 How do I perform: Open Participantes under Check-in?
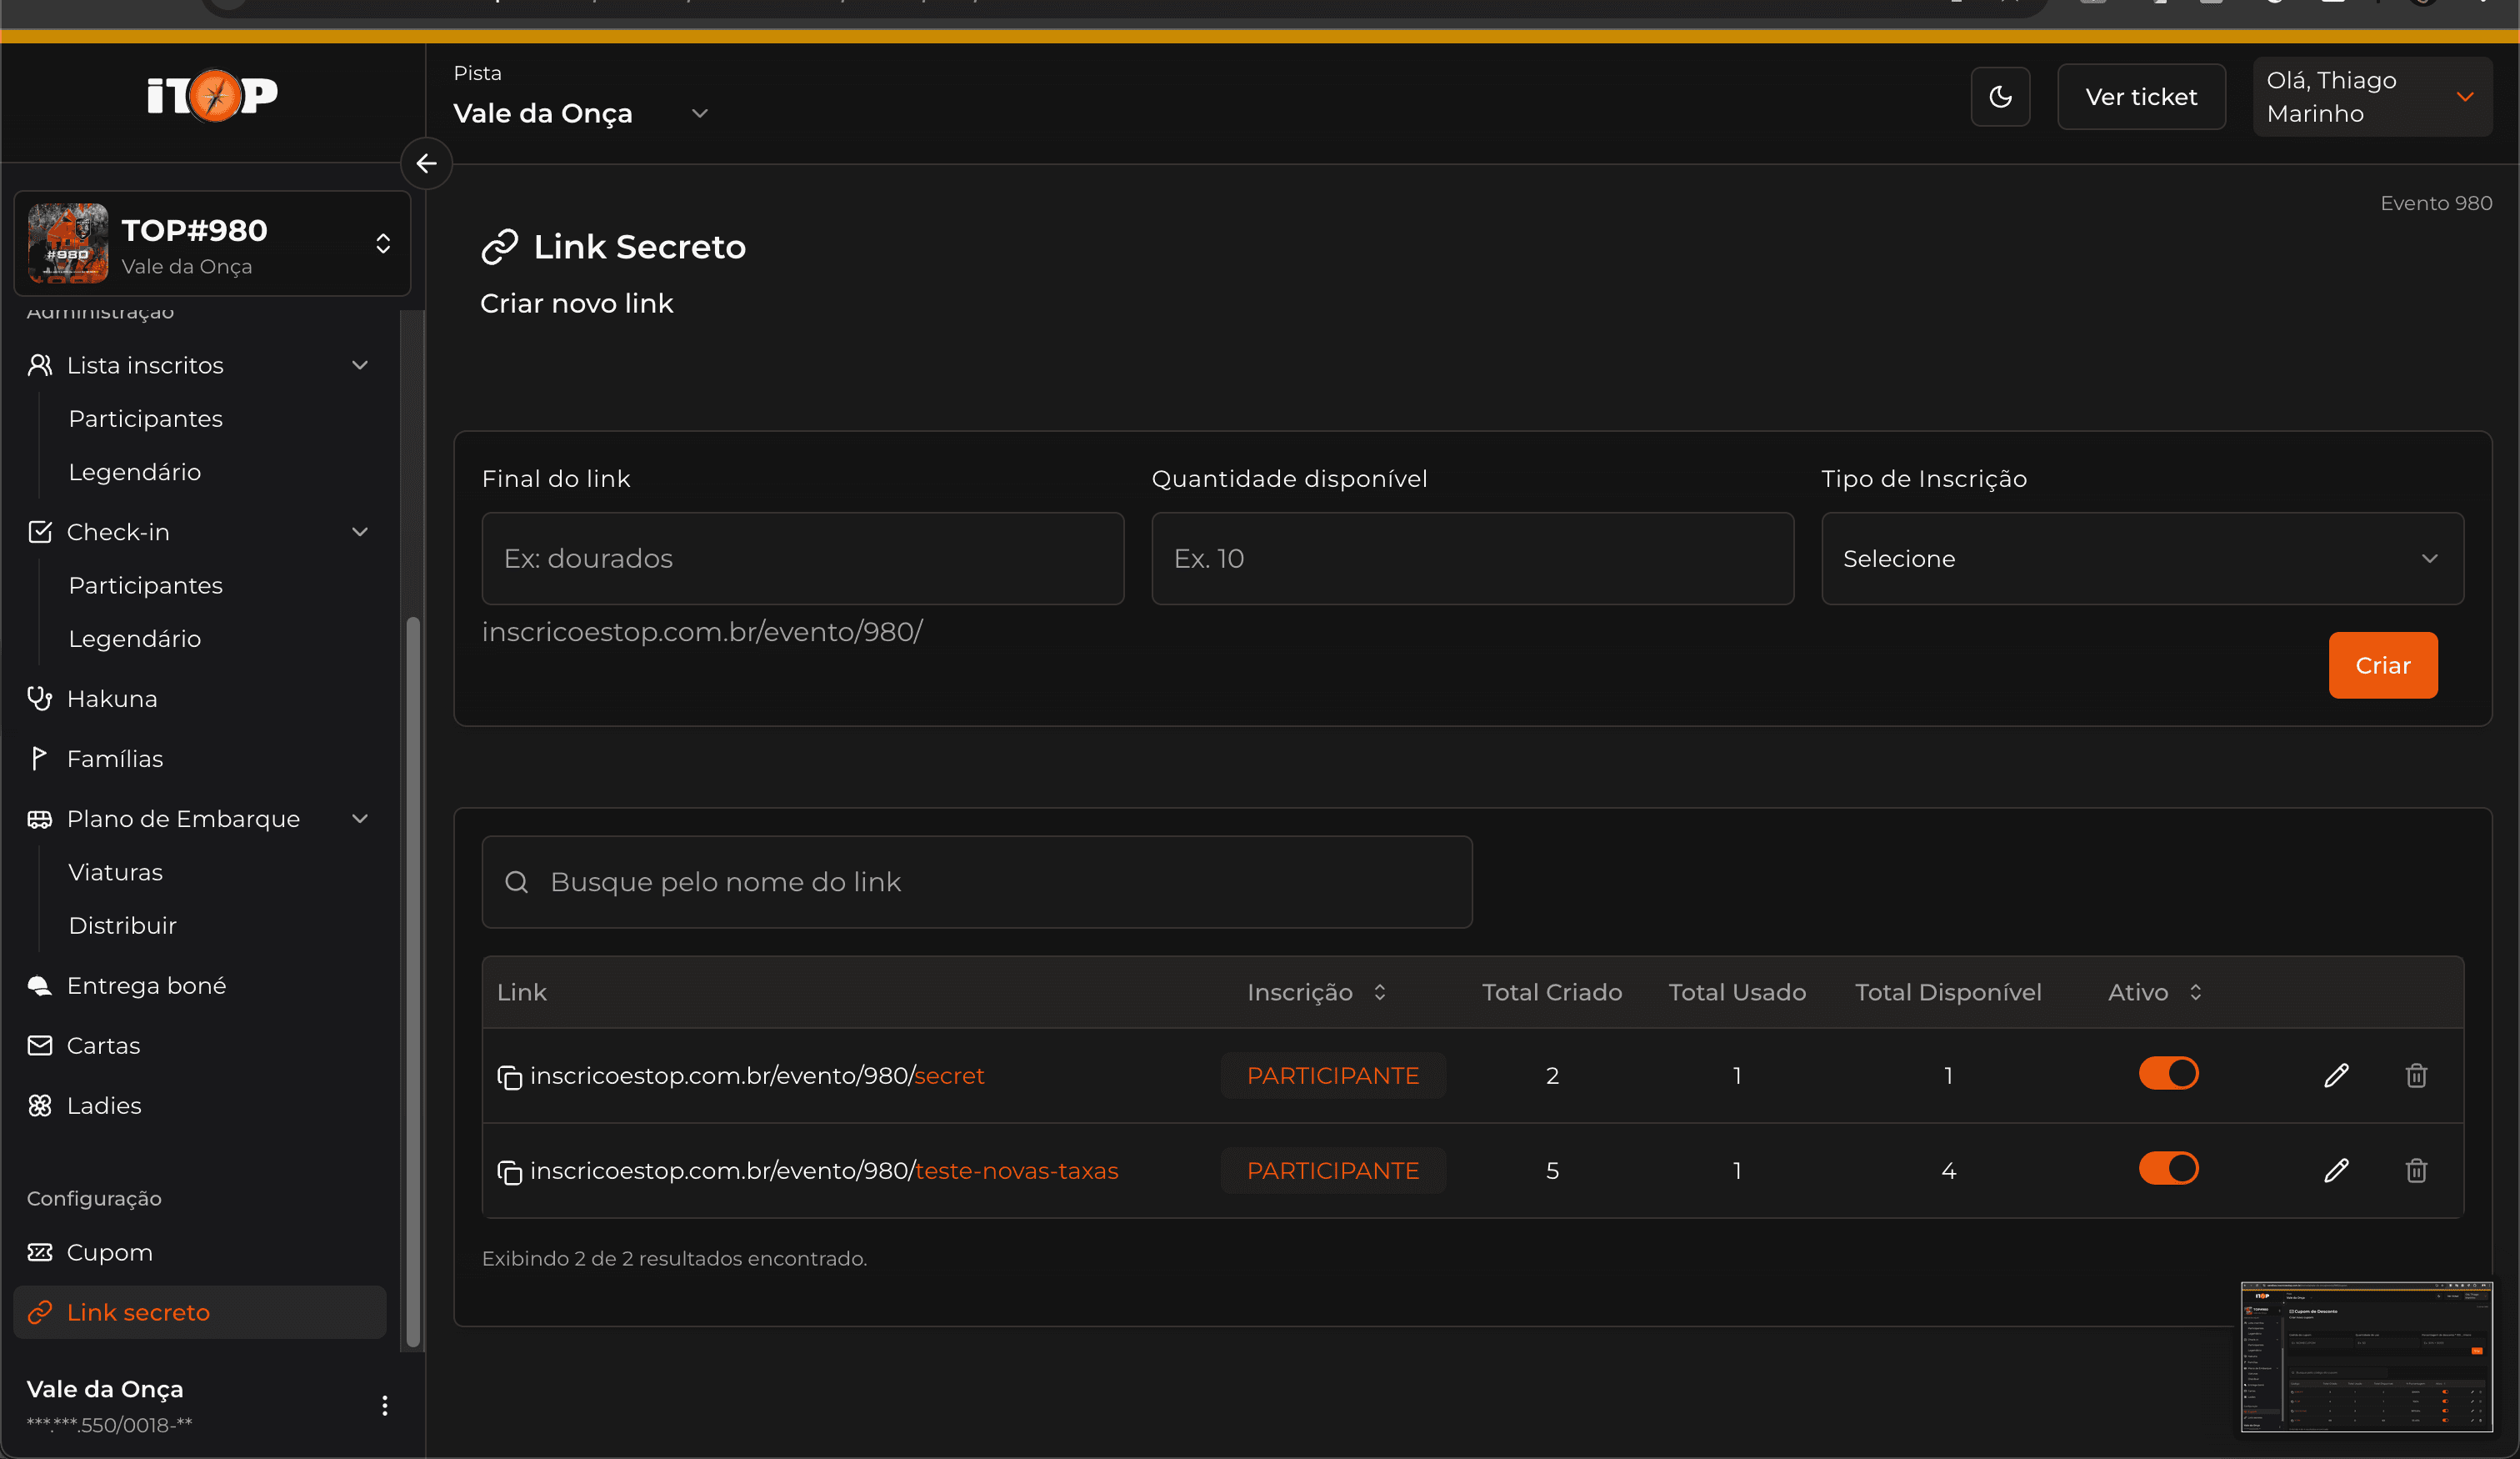pos(146,585)
